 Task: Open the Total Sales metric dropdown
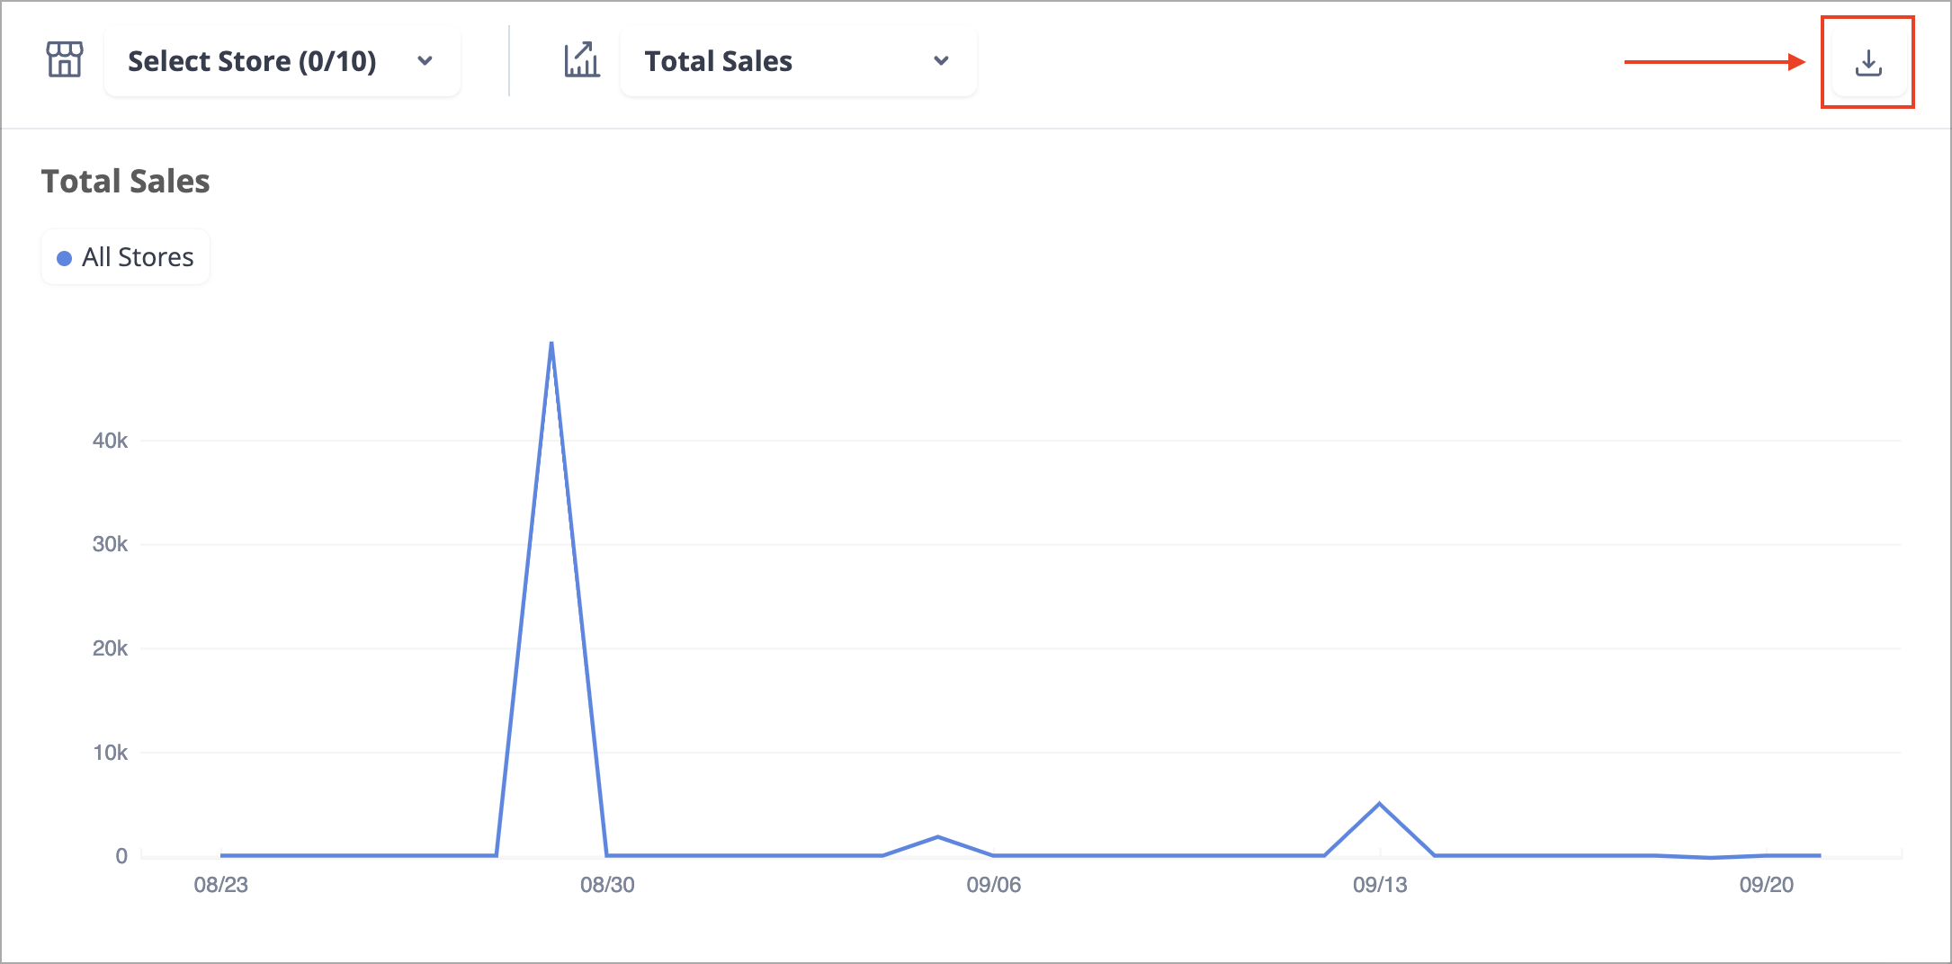799,61
